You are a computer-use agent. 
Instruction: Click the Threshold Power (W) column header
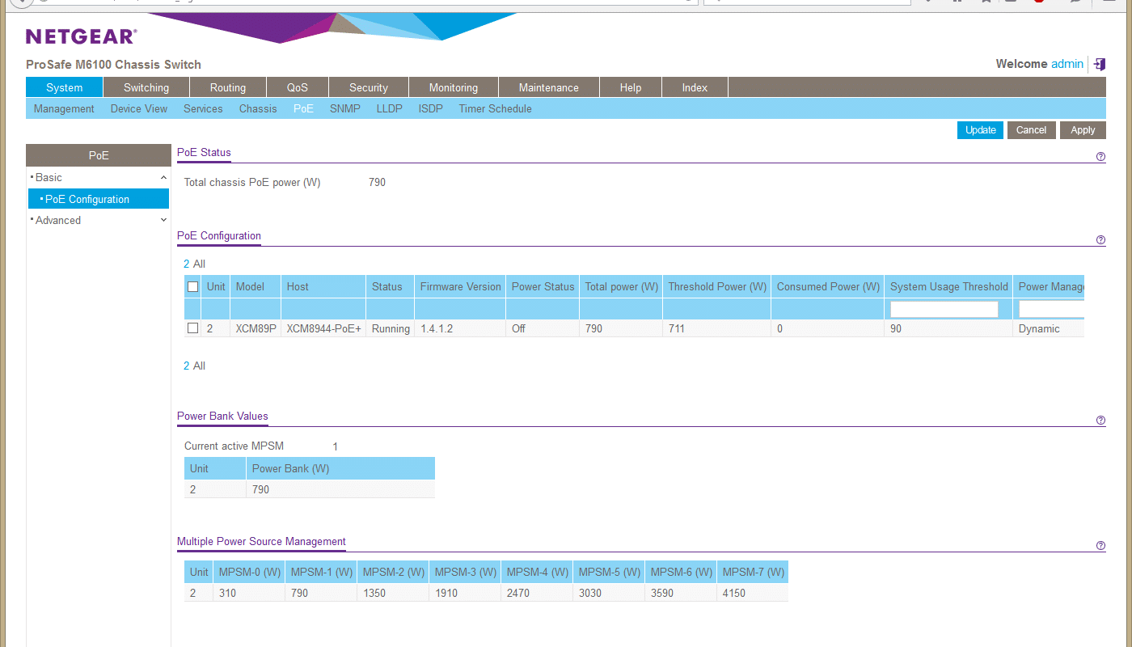coord(717,286)
